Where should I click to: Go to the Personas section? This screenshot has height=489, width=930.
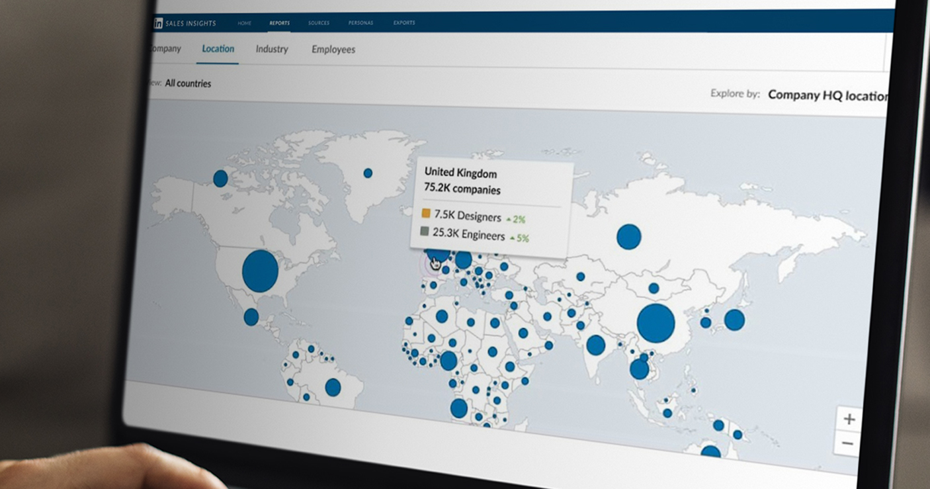(360, 23)
